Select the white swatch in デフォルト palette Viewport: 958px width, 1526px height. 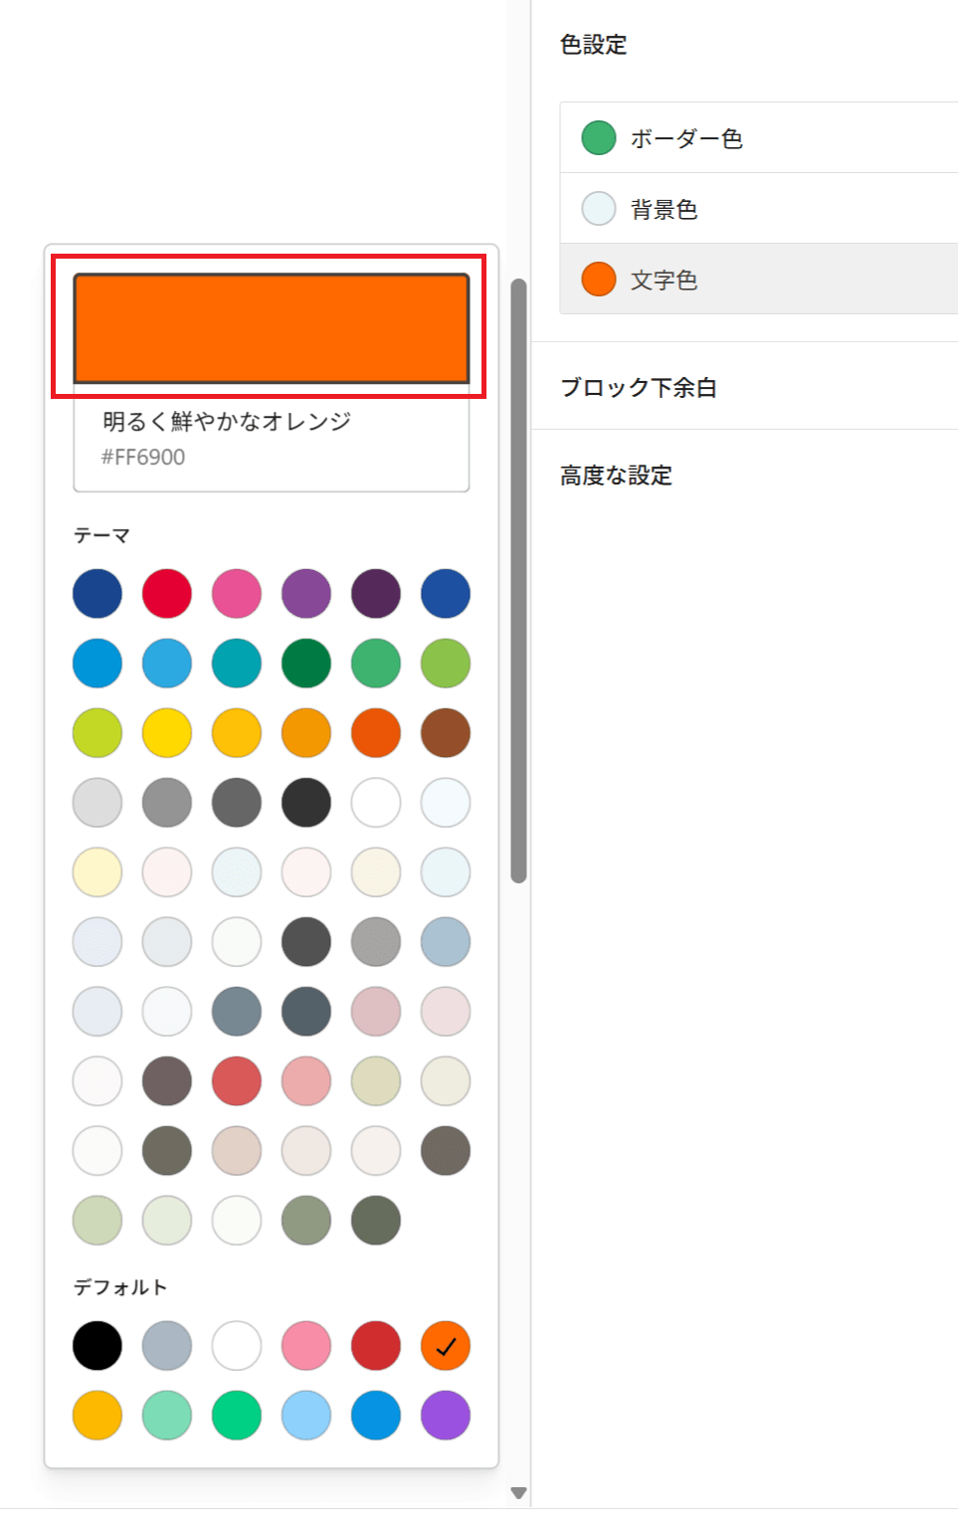coord(237,1346)
